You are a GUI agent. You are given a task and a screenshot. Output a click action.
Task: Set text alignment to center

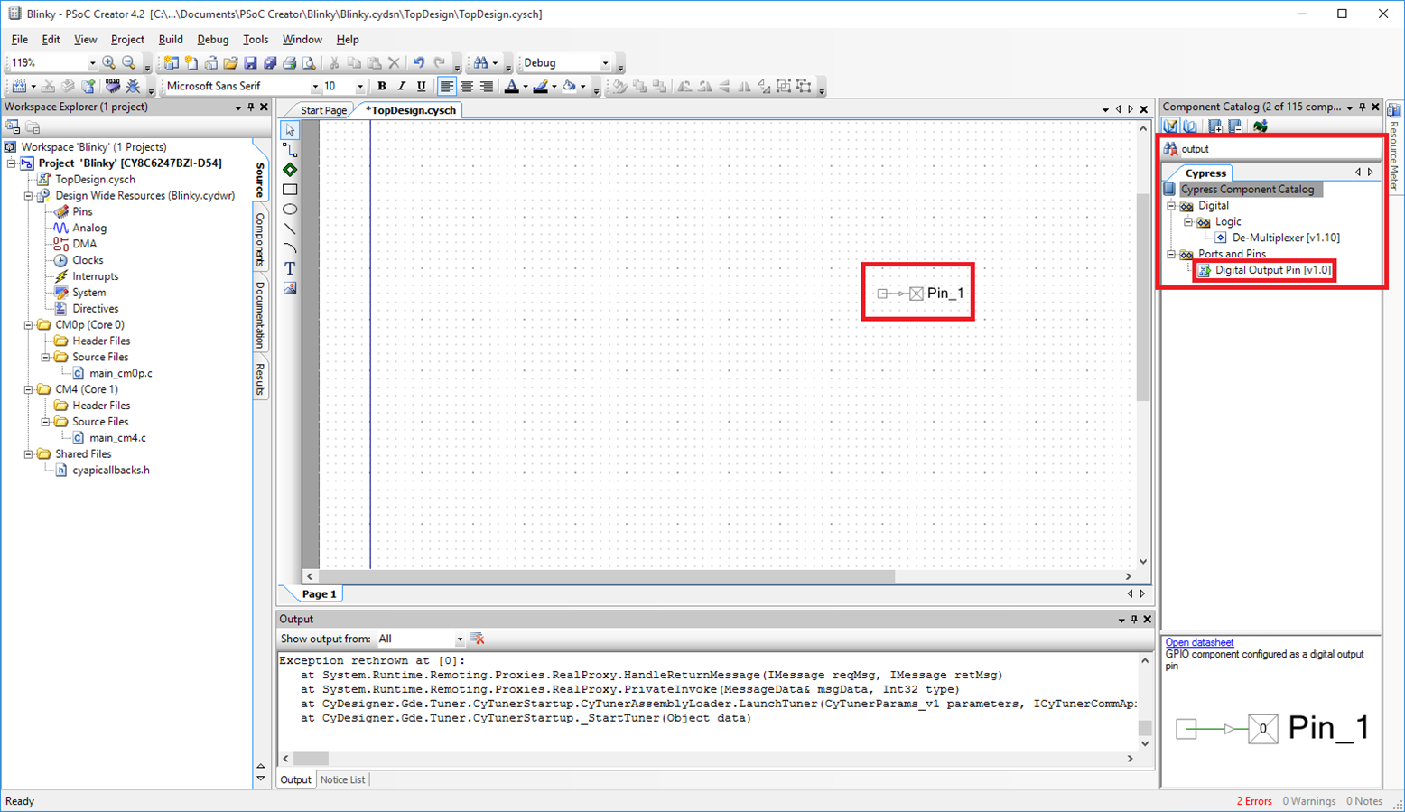pyautogui.click(x=467, y=87)
